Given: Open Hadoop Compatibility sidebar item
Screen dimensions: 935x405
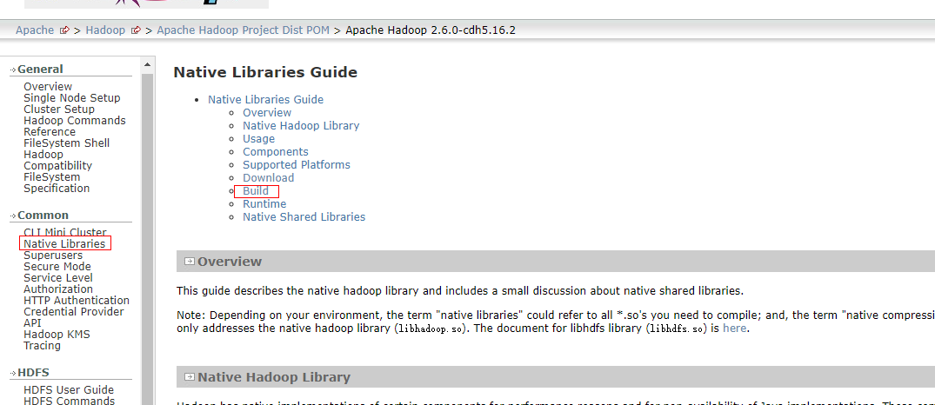Looking at the screenshot, I should 58,160.
